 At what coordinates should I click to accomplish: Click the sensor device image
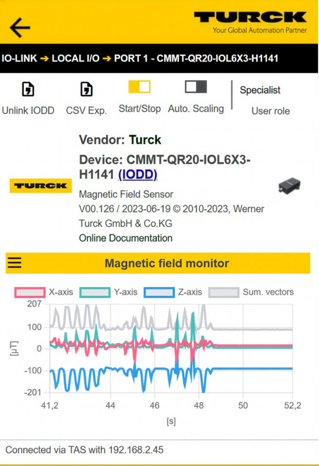pyautogui.click(x=289, y=186)
